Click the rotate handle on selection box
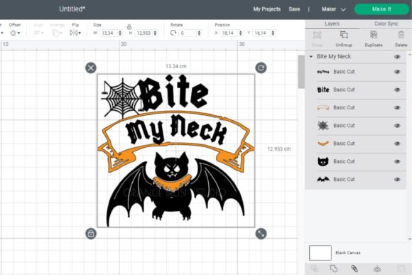Viewport: 412px width, 275px height. 261,68
